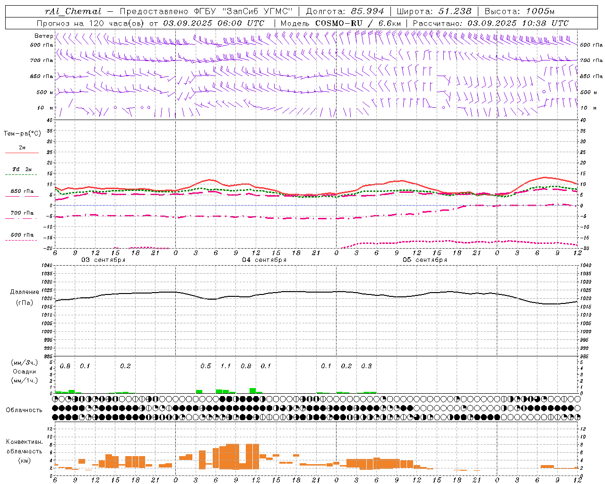Viewport: 605px width, 484px height.
Task: Click the Высота: 1005м value
Action: point(520,11)
